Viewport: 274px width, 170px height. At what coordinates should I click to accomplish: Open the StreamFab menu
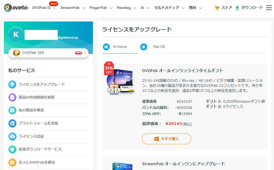70,8
